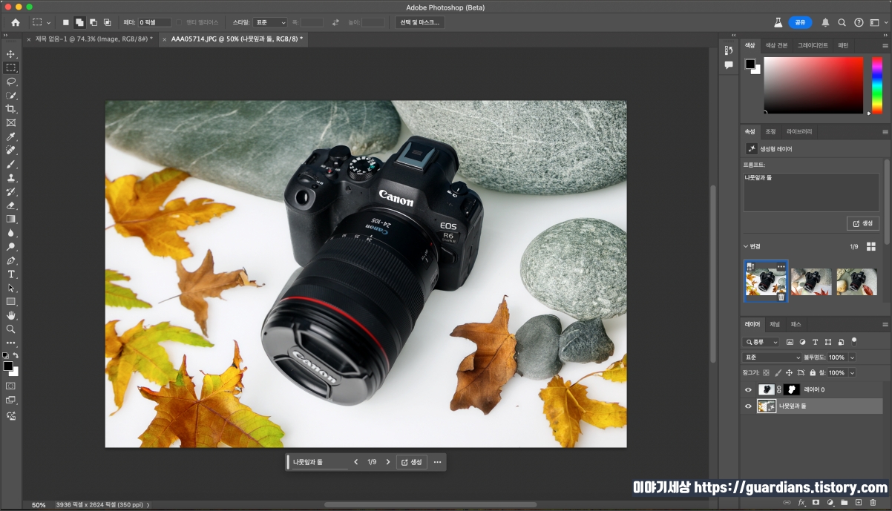
Task: Toggle Quick Mask mode
Action: (11, 386)
